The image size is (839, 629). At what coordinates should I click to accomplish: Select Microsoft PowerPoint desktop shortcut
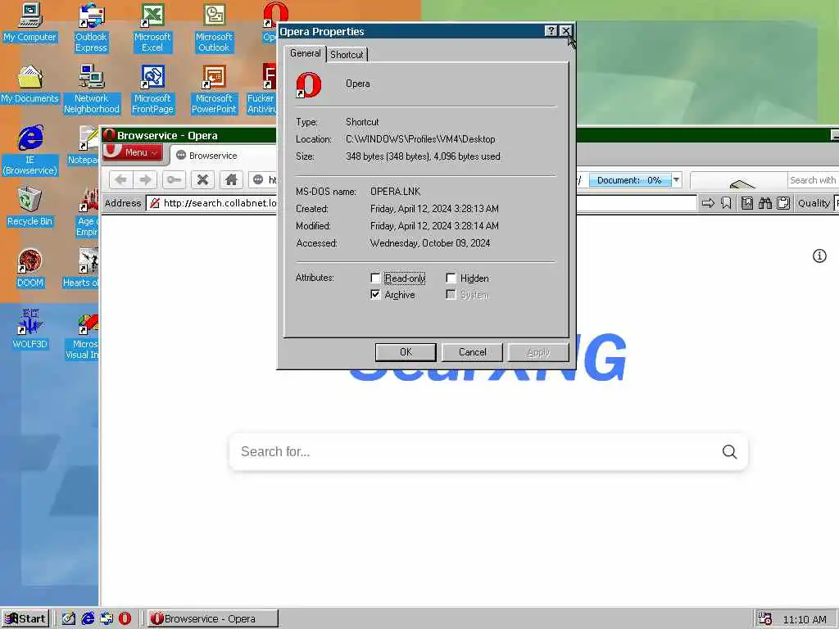click(x=214, y=89)
